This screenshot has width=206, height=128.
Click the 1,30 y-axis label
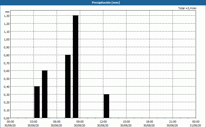(7, 16)
